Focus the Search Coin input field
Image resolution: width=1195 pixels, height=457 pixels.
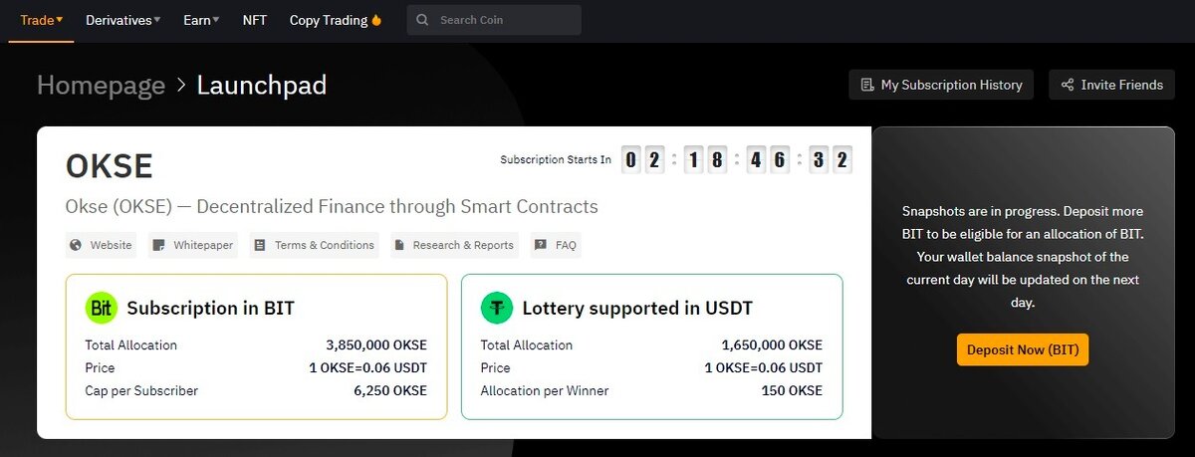(x=503, y=20)
